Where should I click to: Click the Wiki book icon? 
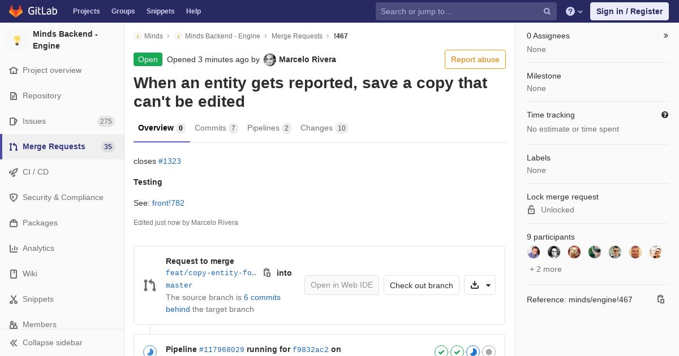[x=14, y=273]
